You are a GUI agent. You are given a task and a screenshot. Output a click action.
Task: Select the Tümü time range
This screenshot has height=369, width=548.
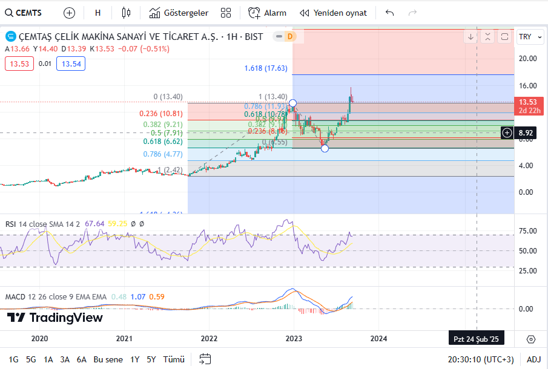174,359
